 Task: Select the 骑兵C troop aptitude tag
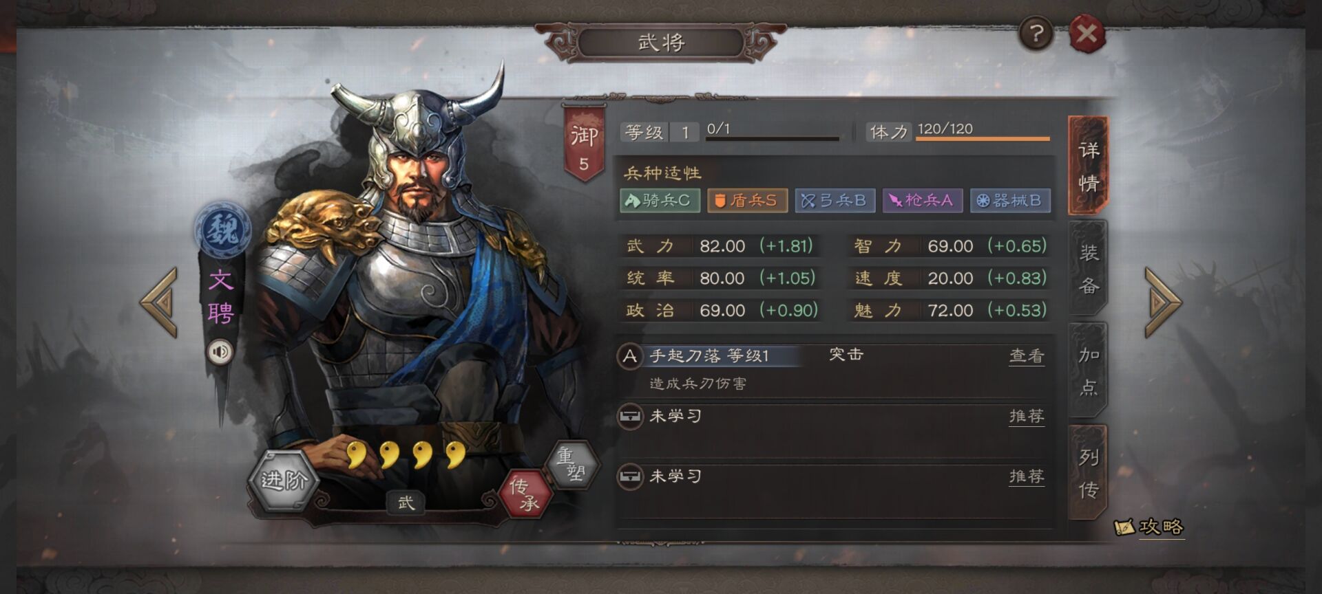coord(660,200)
